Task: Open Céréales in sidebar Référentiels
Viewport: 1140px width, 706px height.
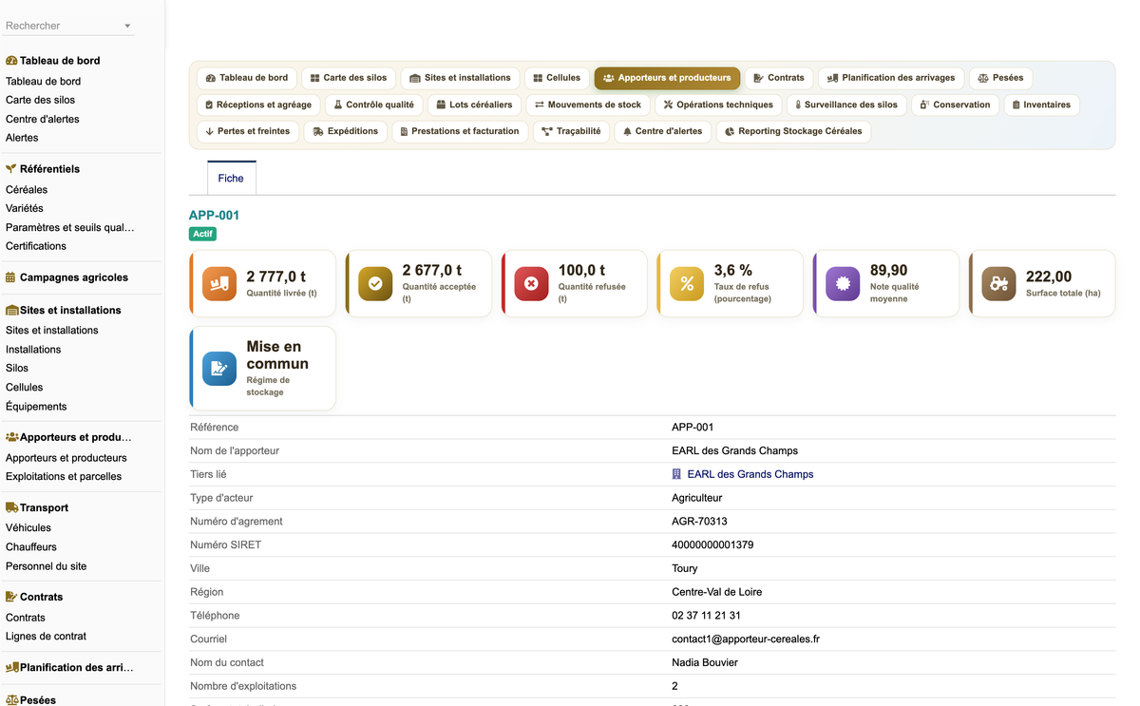Action: [27, 190]
